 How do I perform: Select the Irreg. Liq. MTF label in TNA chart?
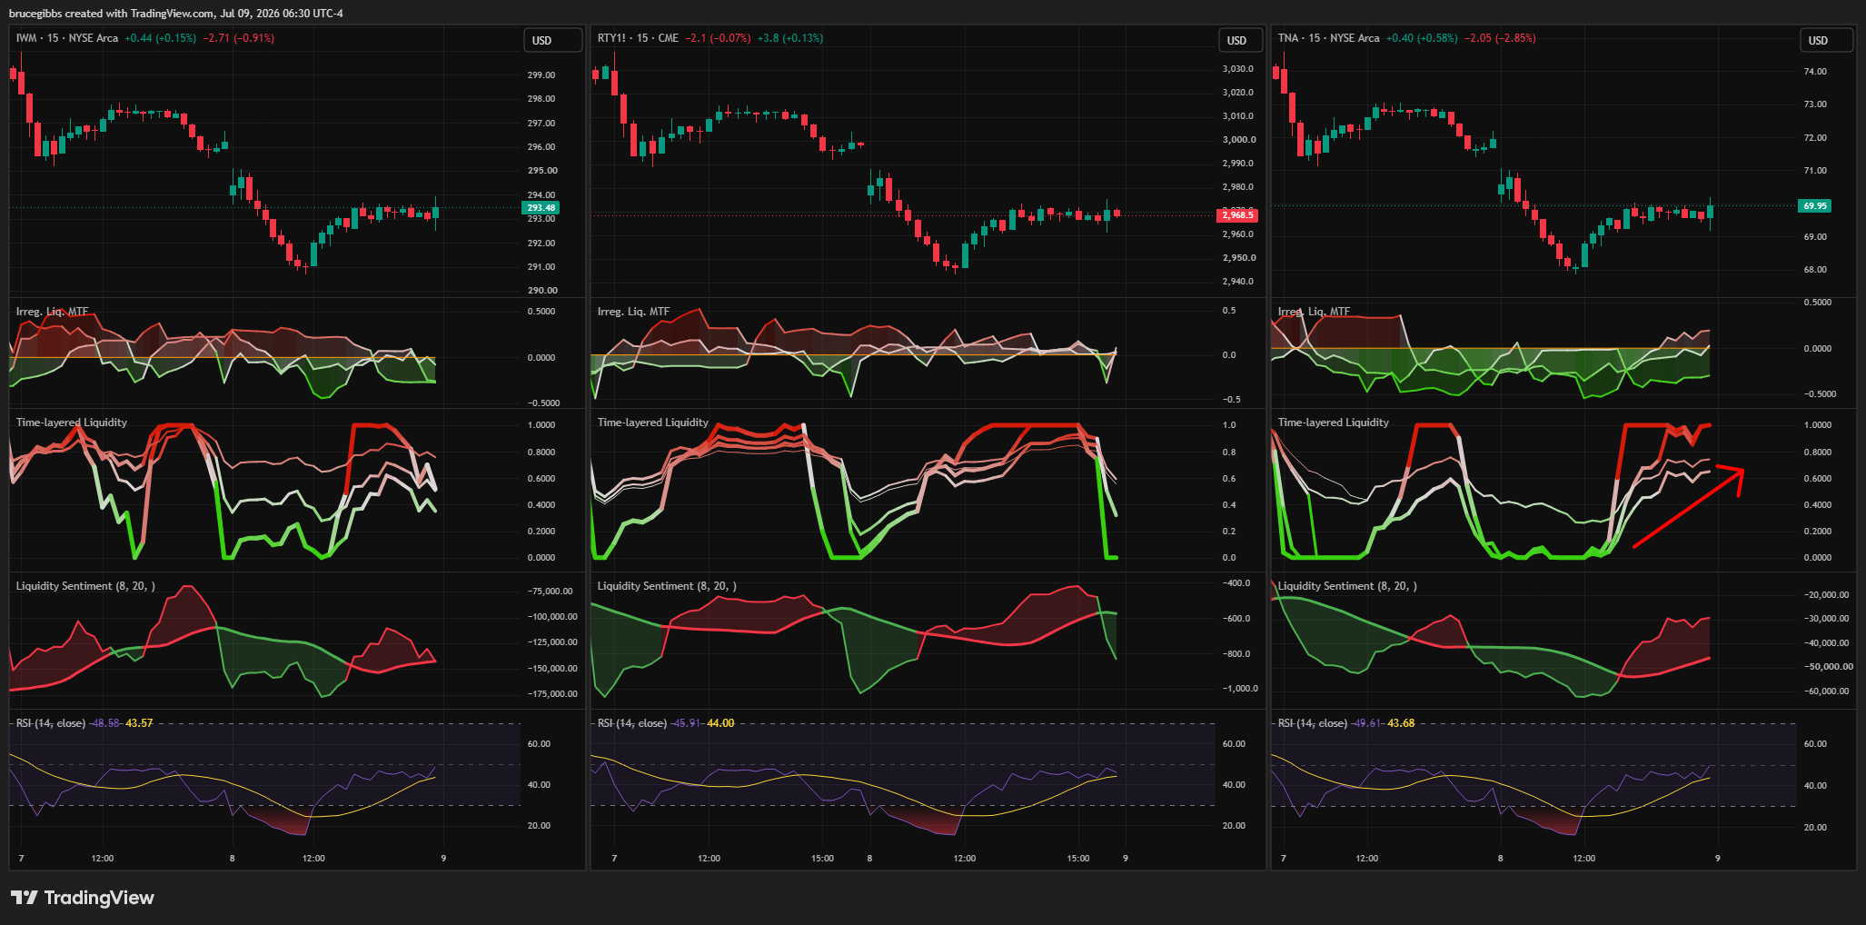coord(1314,312)
